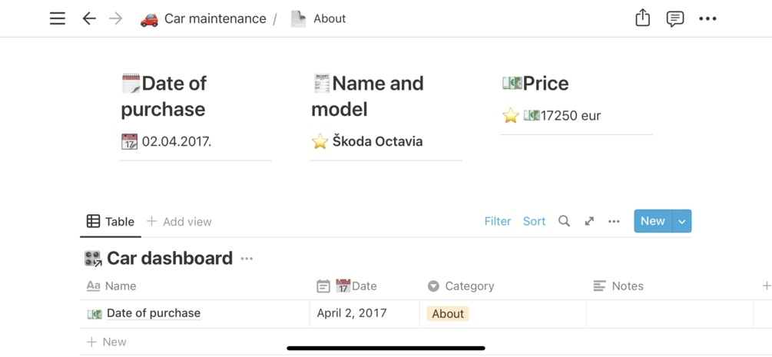Screen dimensions: 772x357
Task: Select the Table view tab
Action: (x=111, y=221)
